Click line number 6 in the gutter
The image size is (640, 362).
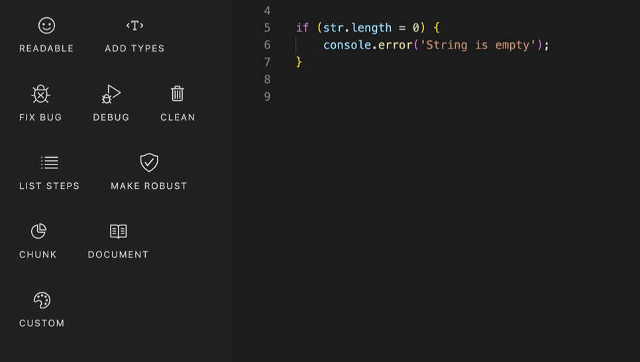[x=267, y=45]
